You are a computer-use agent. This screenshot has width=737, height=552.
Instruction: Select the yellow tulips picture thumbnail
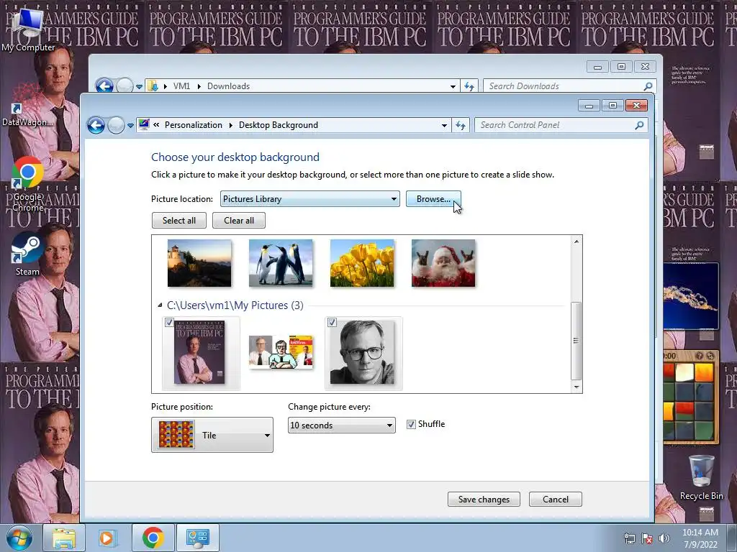[x=362, y=263]
